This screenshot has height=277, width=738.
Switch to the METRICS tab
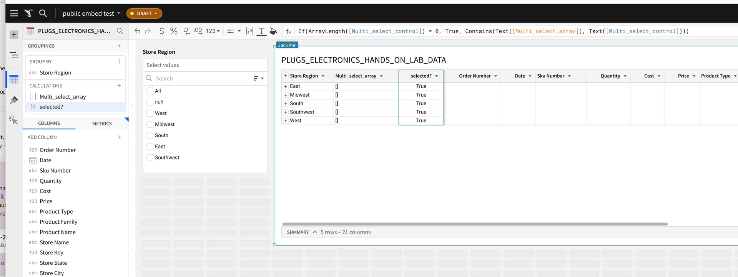coord(102,124)
